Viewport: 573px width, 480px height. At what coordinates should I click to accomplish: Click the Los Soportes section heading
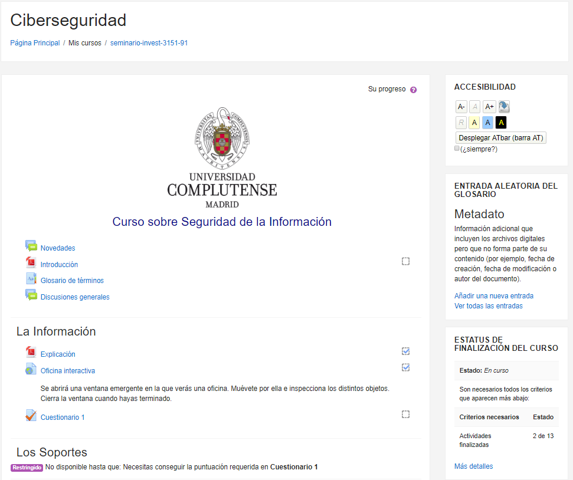click(51, 452)
